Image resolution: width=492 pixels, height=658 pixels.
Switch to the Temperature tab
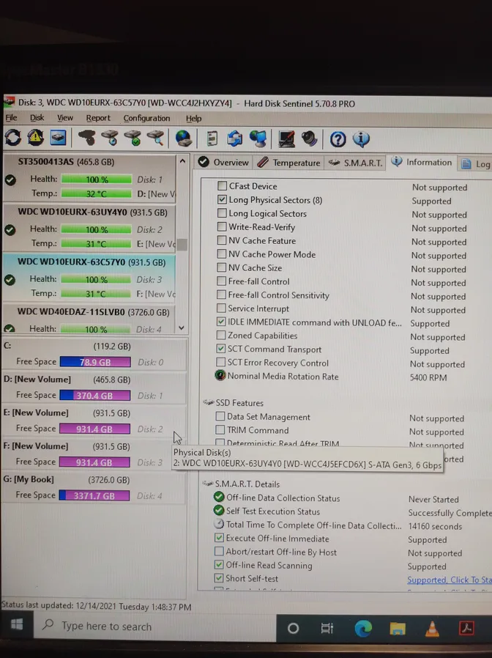(x=288, y=163)
